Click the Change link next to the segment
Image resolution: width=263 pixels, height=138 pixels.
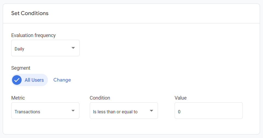point(62,80)
